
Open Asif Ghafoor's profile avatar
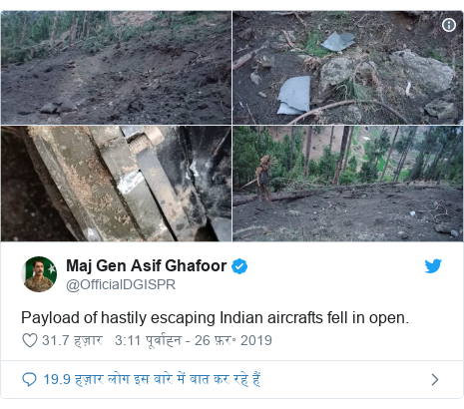[39, 274]
